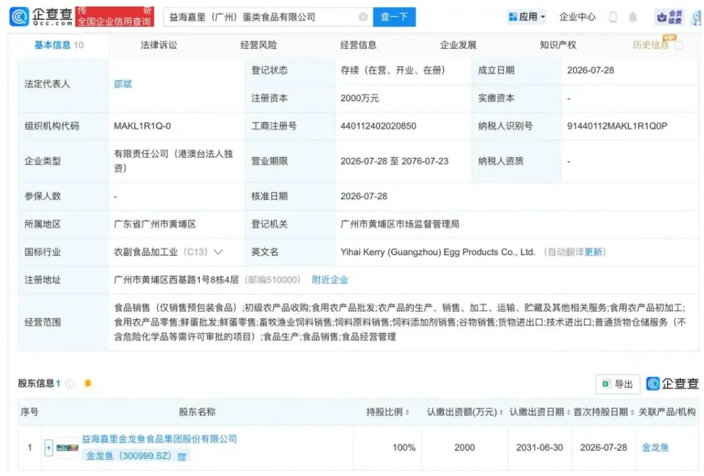The height and width of the screenshot is (476, 704).
Task: Clear the search box with the X icon
Action: (x=363, y=17)
